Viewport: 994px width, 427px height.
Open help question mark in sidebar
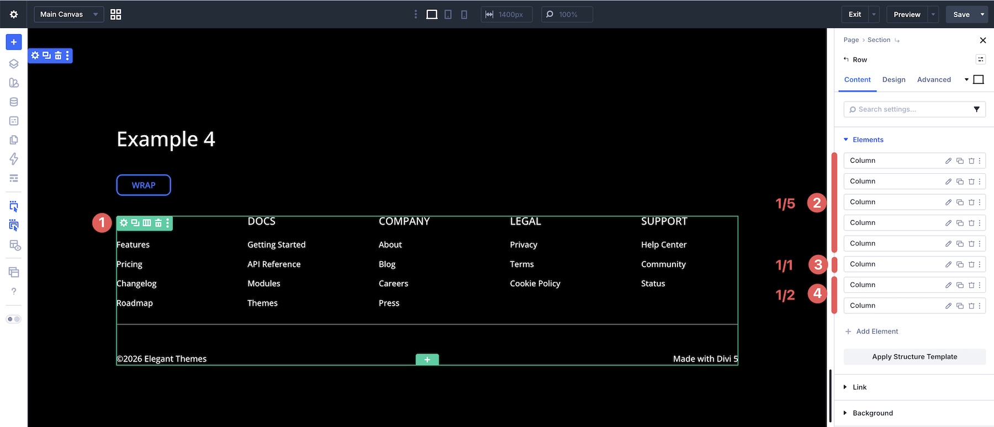[14, 291]
